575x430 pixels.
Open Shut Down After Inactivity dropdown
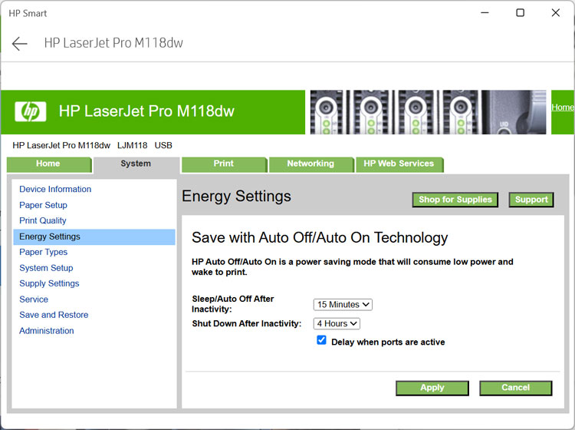pos(337,323)
